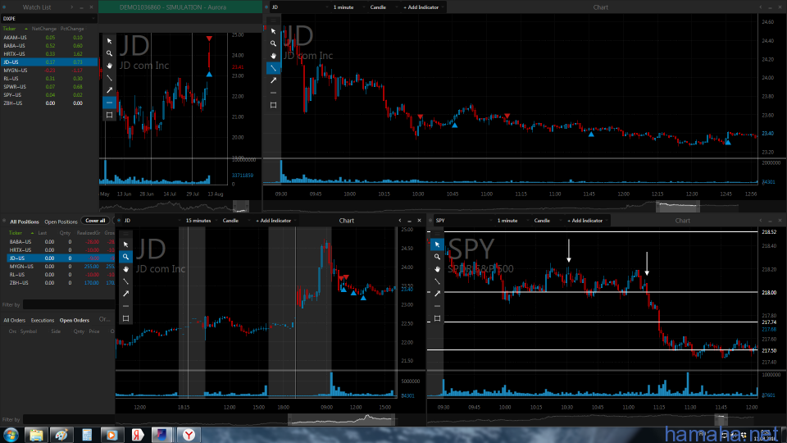The width and height of the screenshot is (787, 443).
Task: Select hand pan tool in SPY chart
Action: (x=437, y=269)
